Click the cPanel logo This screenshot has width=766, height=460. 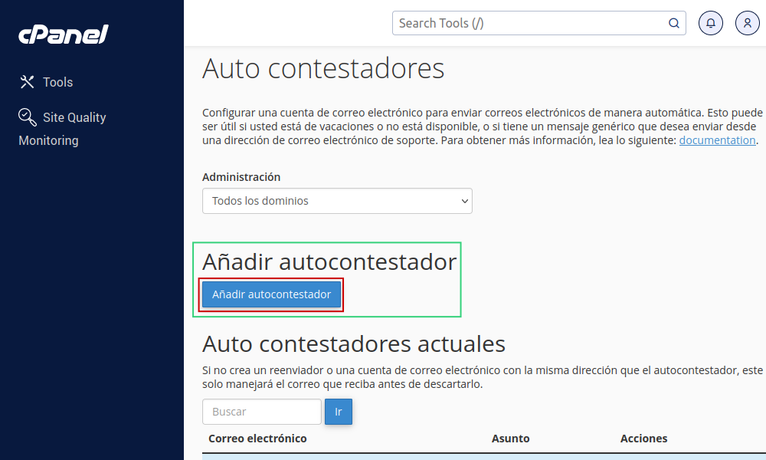click(64, 34)
